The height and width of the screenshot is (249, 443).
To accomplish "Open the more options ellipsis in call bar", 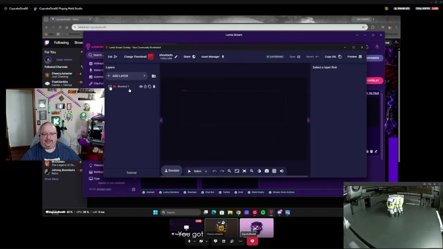I will pyautogui.click(x=240, y=241).
